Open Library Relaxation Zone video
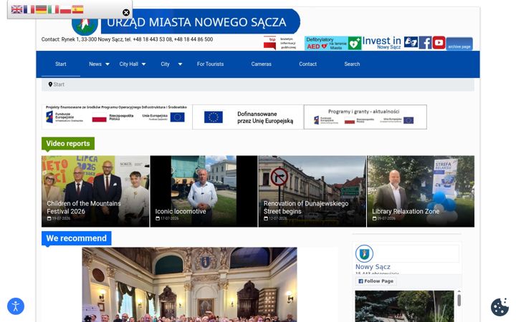Image resolution: width=516 pixels, height=322 pixels. tap(421, 191)
